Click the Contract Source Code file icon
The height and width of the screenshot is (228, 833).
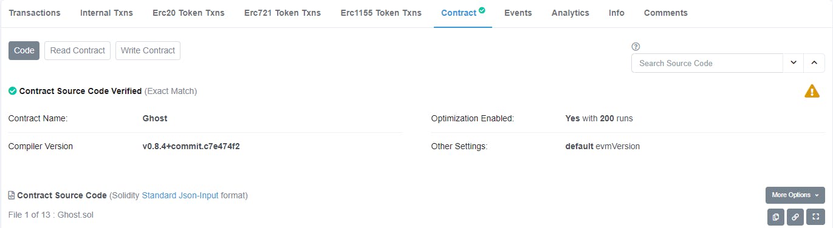[12, 195]
